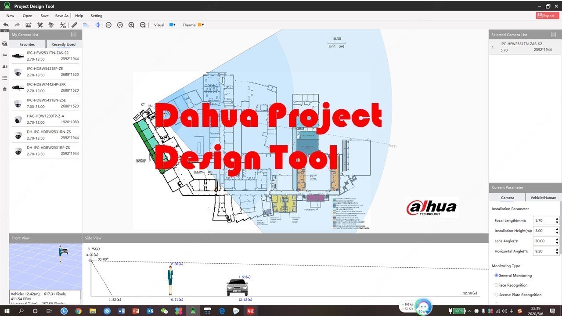
Task: Click the layers icon in left sidebar
Action: click(4, 89)
